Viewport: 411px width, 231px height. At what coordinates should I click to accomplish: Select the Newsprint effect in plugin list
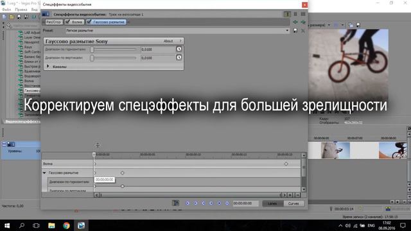tap(32, 42)
